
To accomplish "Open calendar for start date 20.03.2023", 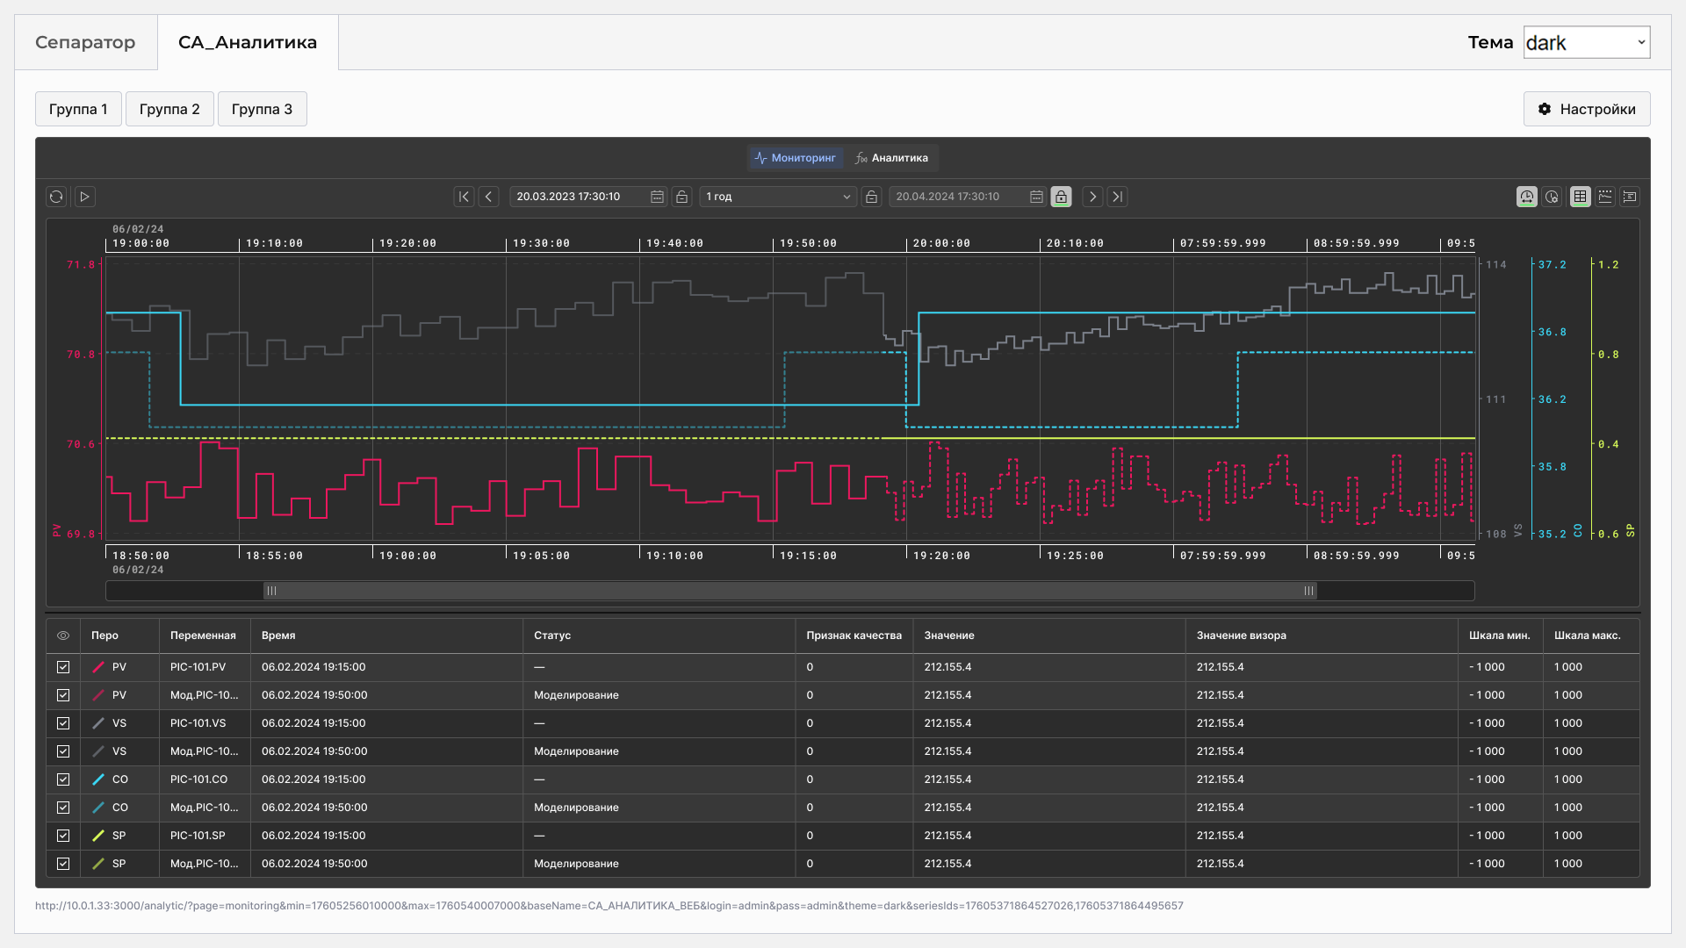I will pyautogui.click(x=657, y=197).
